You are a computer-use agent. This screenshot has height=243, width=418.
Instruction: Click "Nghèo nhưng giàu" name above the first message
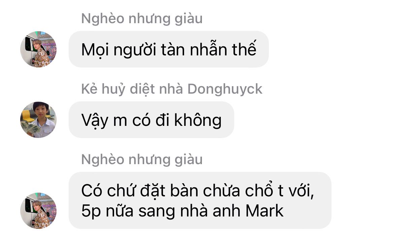(142, 19)
